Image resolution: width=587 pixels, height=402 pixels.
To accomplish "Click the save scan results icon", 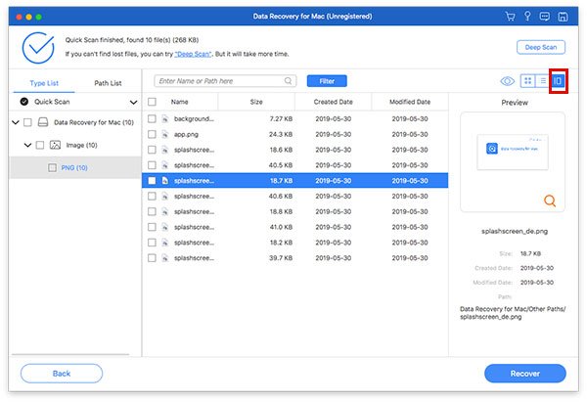I will tap(563, 16).
